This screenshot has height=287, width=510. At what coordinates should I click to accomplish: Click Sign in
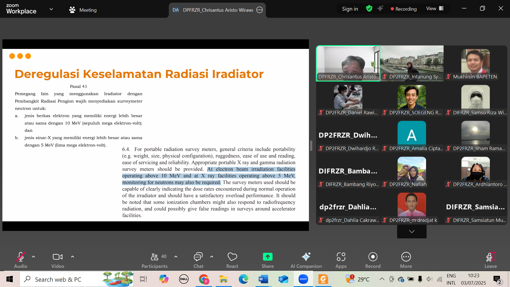(350, 9)
